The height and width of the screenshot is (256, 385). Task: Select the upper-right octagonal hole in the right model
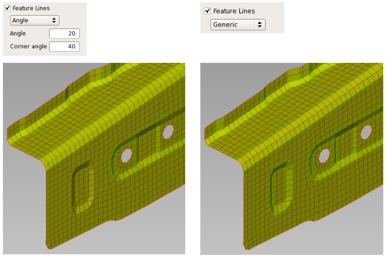tap(366, 132)
